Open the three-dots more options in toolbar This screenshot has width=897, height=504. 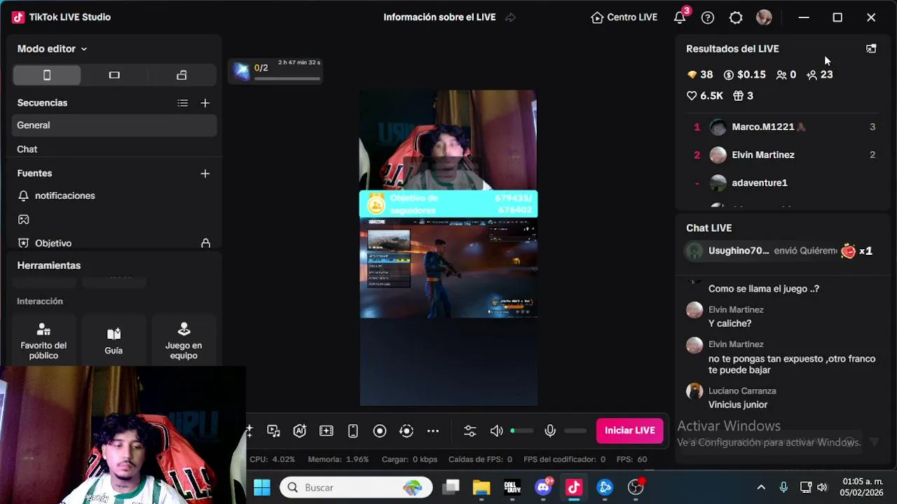point(433,431)
